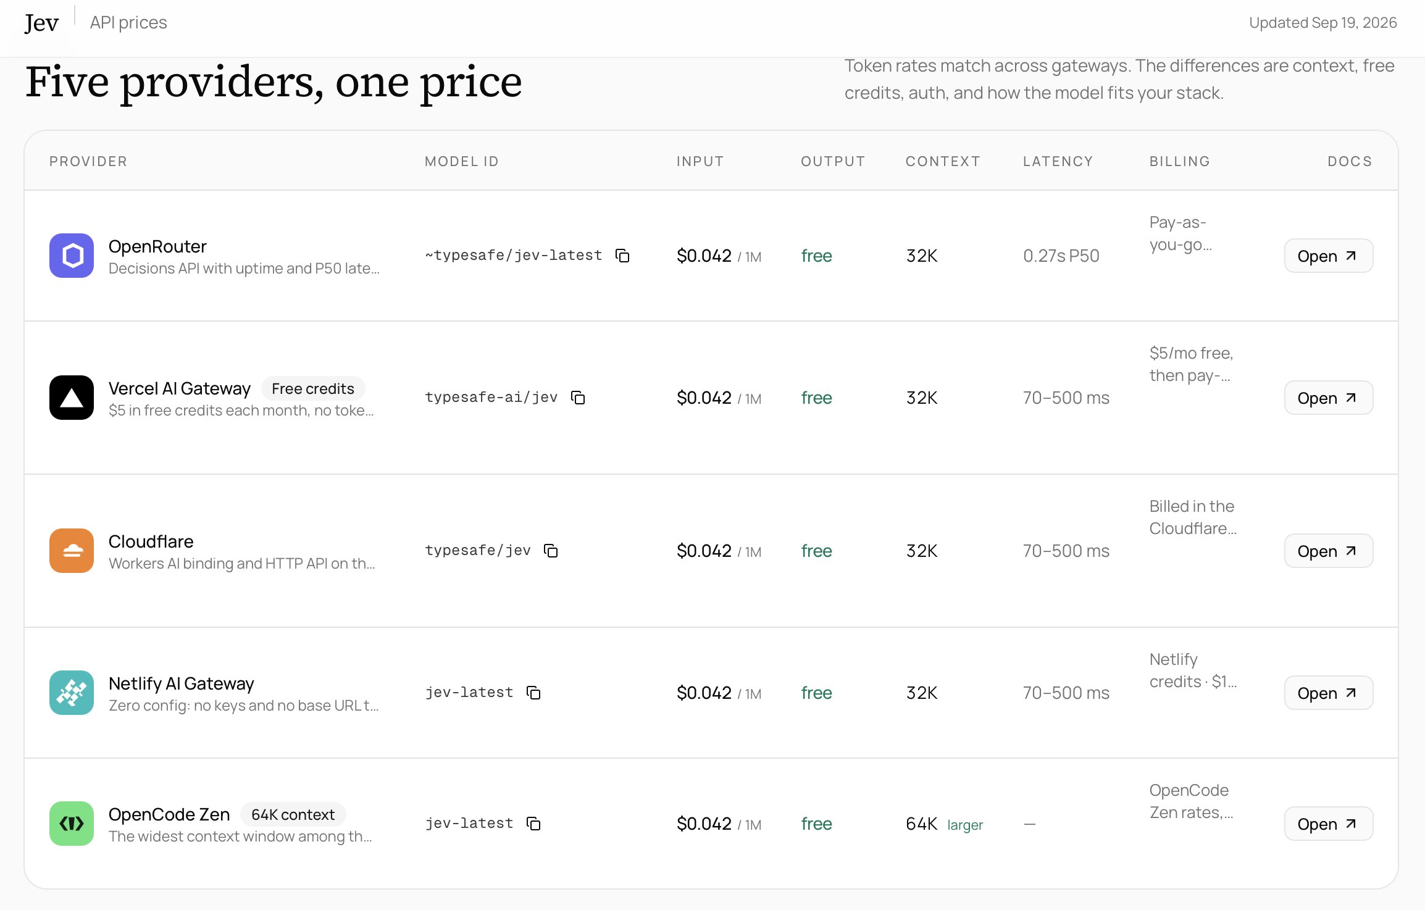Copy the ~typesafe/jev-latest model ID

622,256
